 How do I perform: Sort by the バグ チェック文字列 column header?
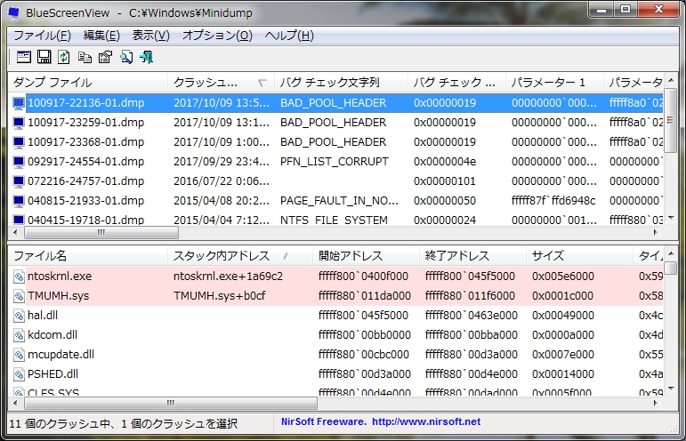point(342,83)
